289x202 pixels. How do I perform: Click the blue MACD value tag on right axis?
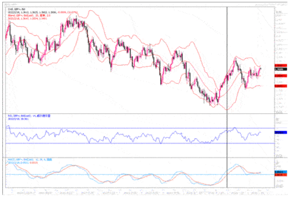(280, 172)
